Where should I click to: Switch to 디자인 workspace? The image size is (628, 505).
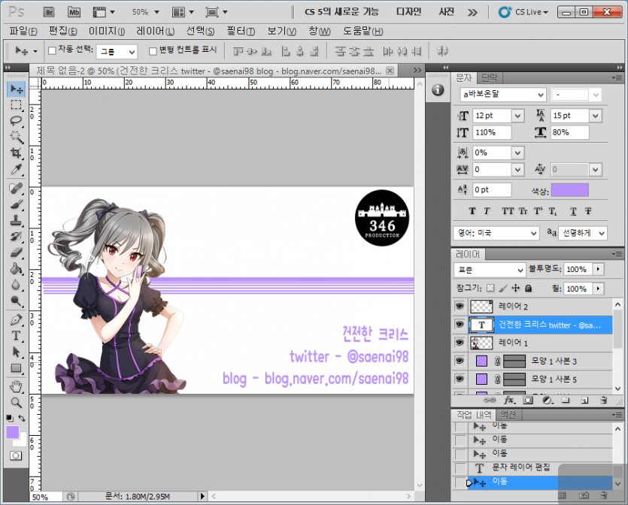[x=408, y=12]
